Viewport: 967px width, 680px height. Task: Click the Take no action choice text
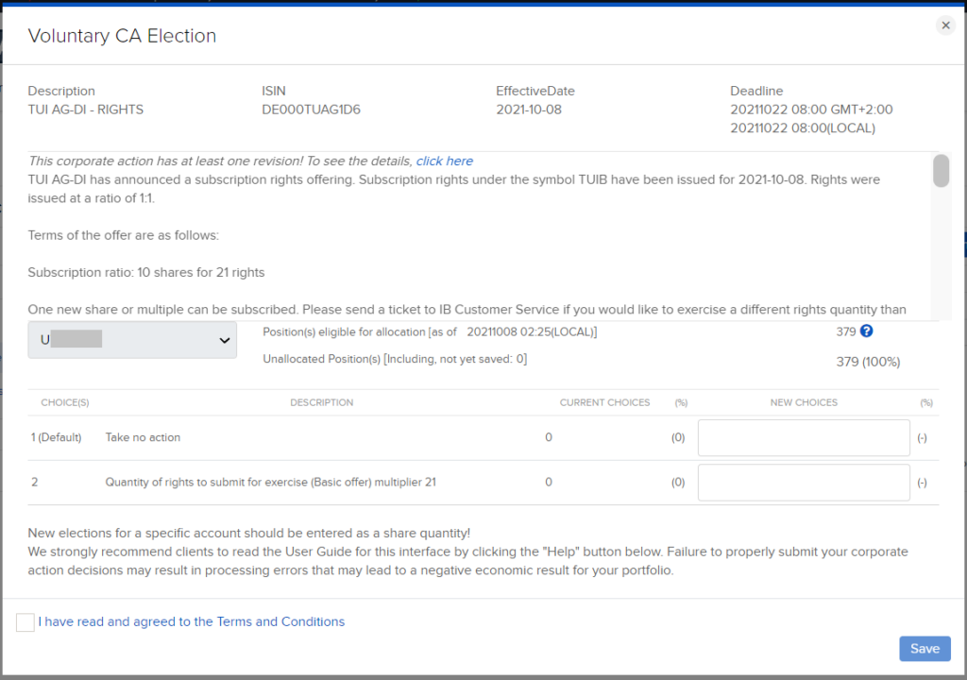pyautogui.click(x=143, y=437)
